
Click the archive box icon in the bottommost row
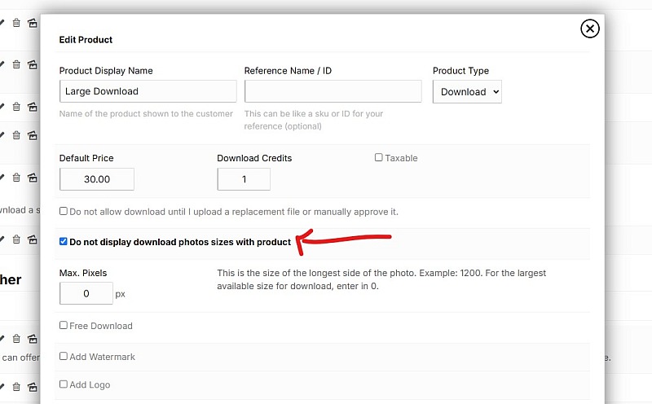point(33,387)
